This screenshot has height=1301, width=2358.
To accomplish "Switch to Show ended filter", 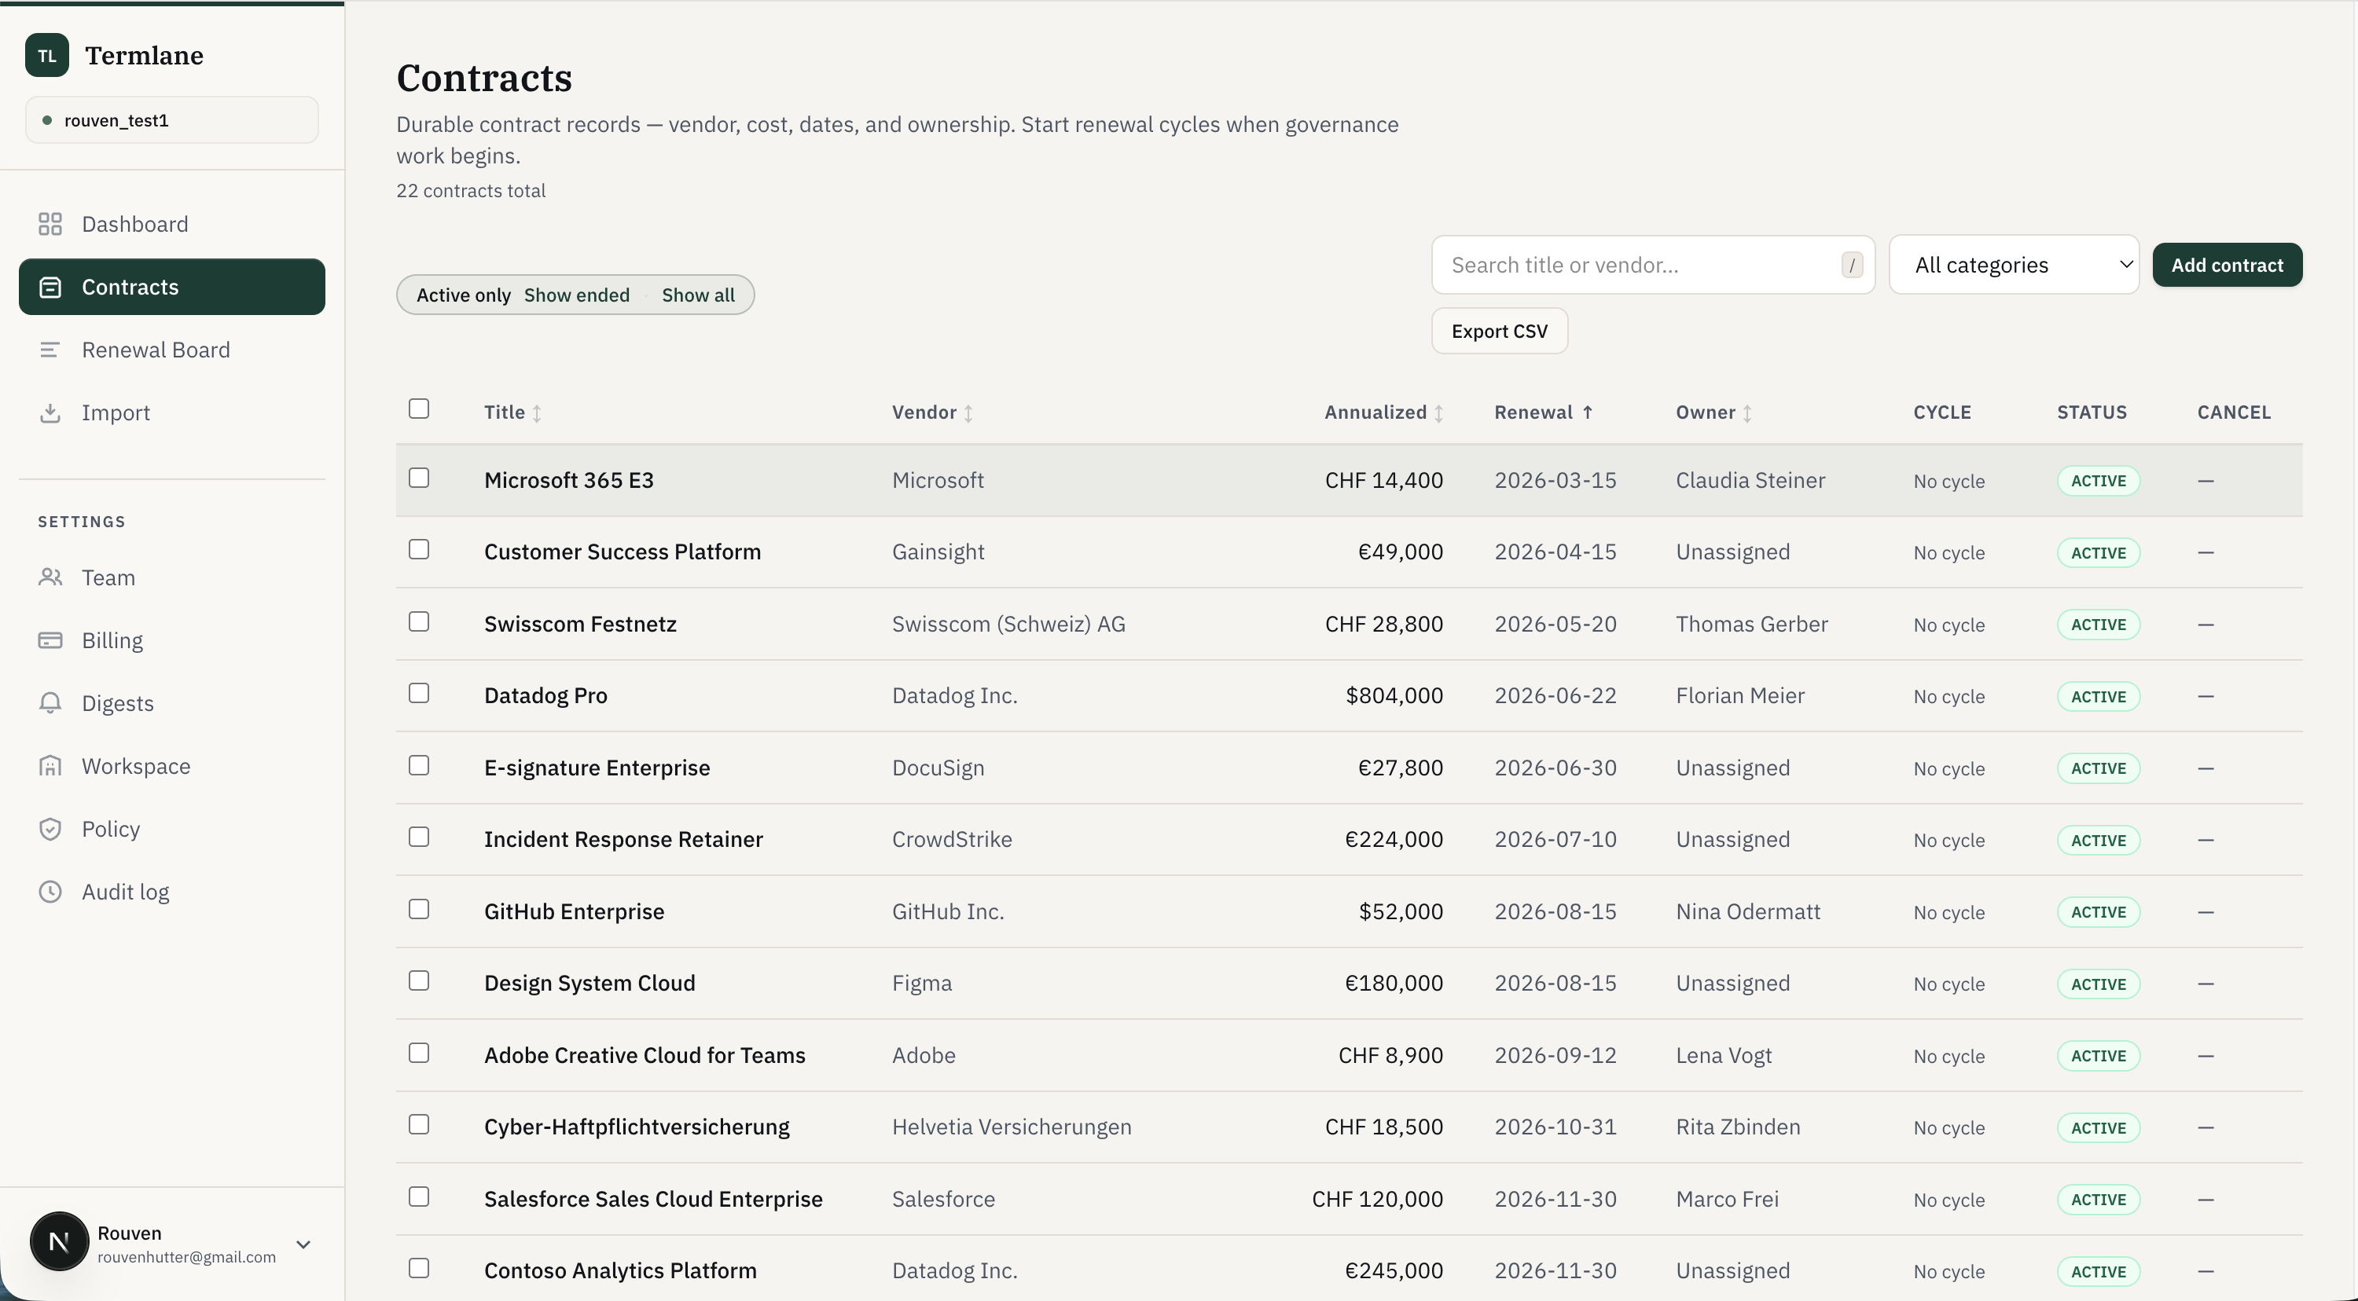I will coord(577,295).
